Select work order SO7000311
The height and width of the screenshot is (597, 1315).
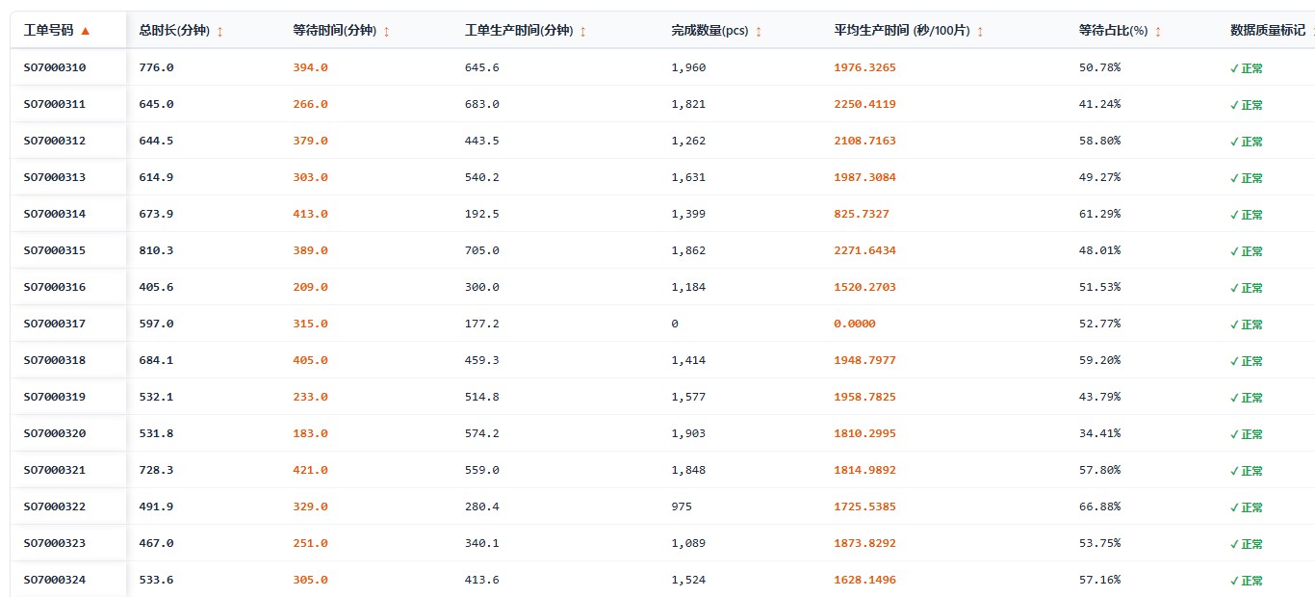pos(55,104)
